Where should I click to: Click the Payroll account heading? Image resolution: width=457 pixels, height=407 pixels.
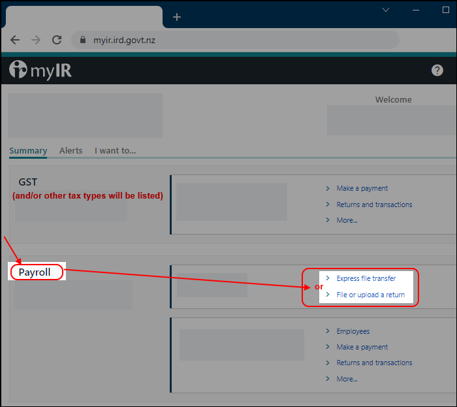pyautogui.click(x=35, y=272)
